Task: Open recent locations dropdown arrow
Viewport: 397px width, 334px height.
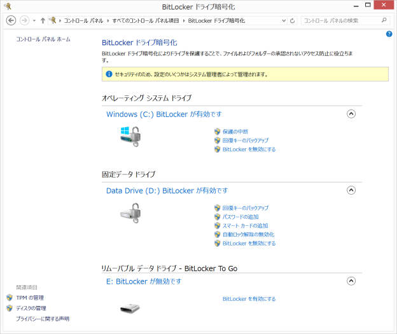Action: click(34, 21)
